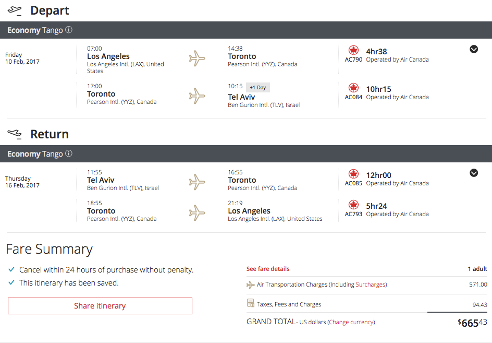Expand the Return flight details chevron
The height and width of the screenshot is (343, 492).
[474, 173]
